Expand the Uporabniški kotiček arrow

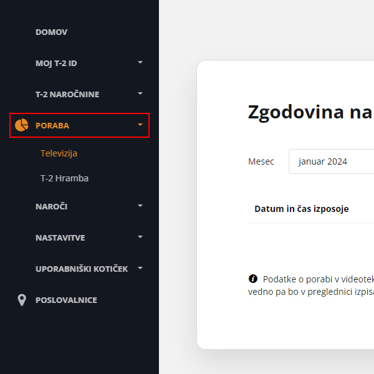point(140,268)
